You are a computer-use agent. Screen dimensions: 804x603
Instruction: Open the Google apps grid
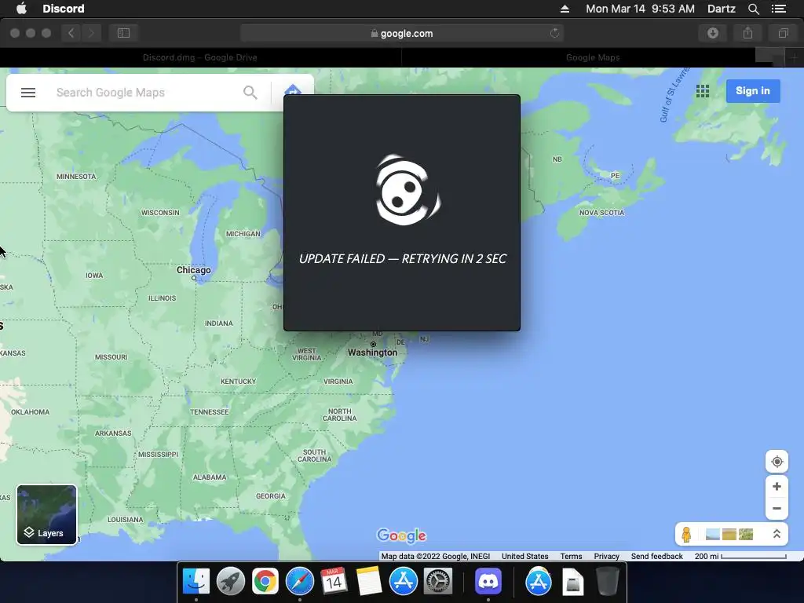click(703, 91)
